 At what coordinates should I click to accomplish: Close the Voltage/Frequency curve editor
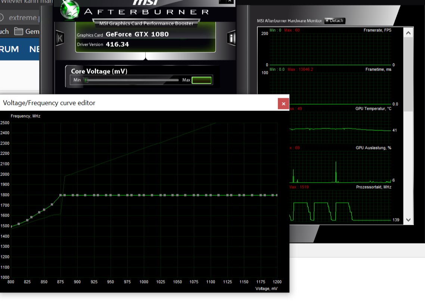(283, 103)
